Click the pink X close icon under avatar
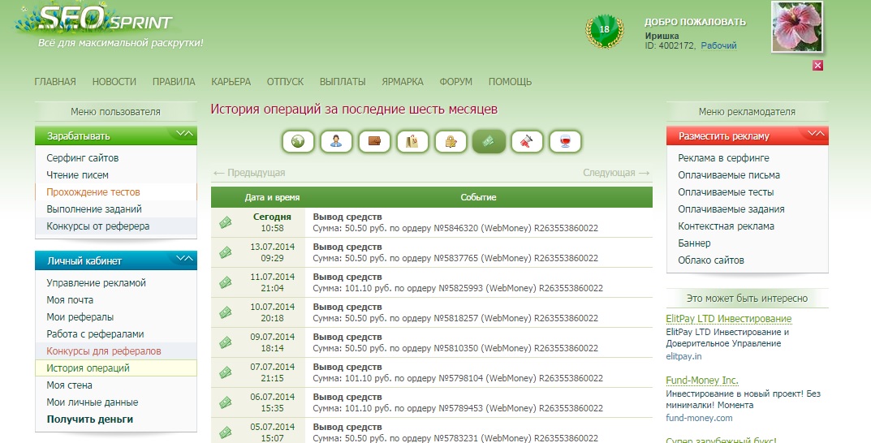Screen dimensions: 871x443 point(817,66)
